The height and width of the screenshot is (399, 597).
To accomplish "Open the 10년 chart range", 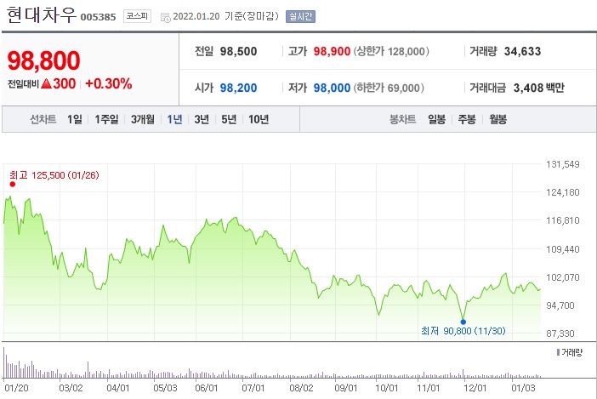I will [259, 120].
